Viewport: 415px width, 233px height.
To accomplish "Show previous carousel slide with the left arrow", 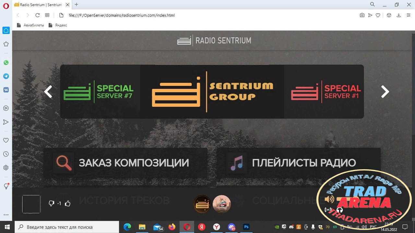I will (x=48, y=92).
